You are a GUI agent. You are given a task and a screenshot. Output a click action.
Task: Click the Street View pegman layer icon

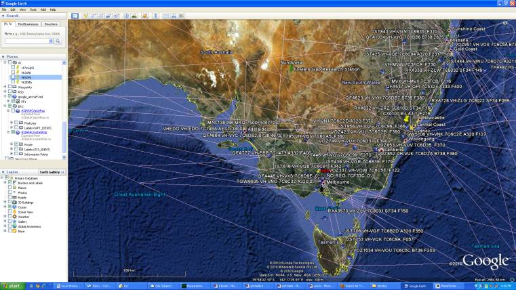(15, 212)
